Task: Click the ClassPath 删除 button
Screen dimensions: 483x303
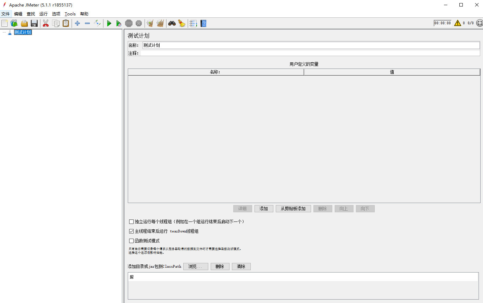Action: pyautogui.click(x=220, y=266)
